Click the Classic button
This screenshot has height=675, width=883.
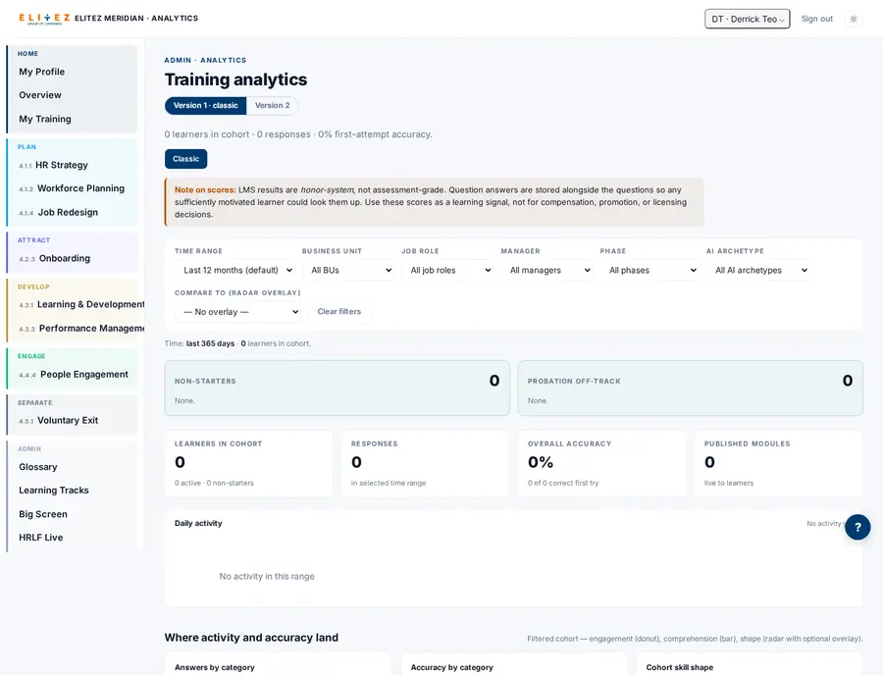(185, 159)
